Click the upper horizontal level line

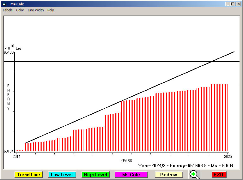click(x=95, y=62)
